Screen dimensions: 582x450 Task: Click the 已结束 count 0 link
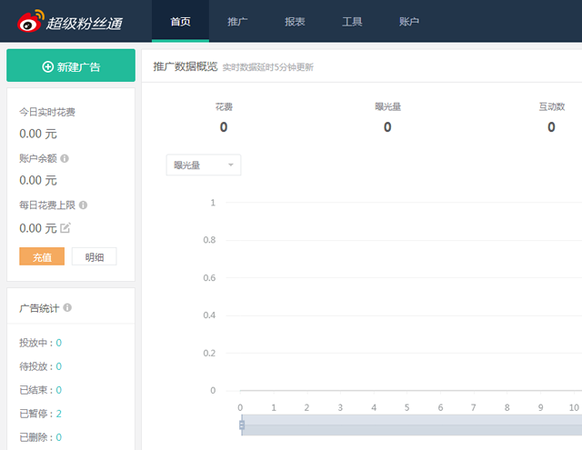tap(58, 390)
